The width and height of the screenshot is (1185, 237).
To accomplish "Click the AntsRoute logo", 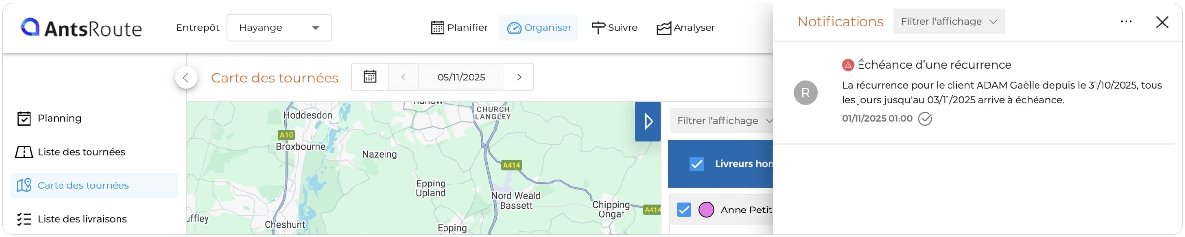I will point(81,28).
